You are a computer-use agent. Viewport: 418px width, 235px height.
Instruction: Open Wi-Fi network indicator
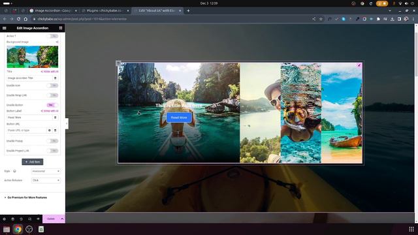[400, 3]
